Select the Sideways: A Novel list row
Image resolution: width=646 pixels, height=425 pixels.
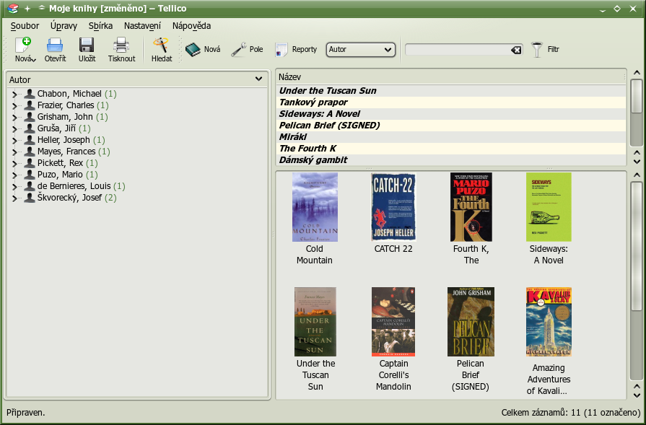pos(451,114)
